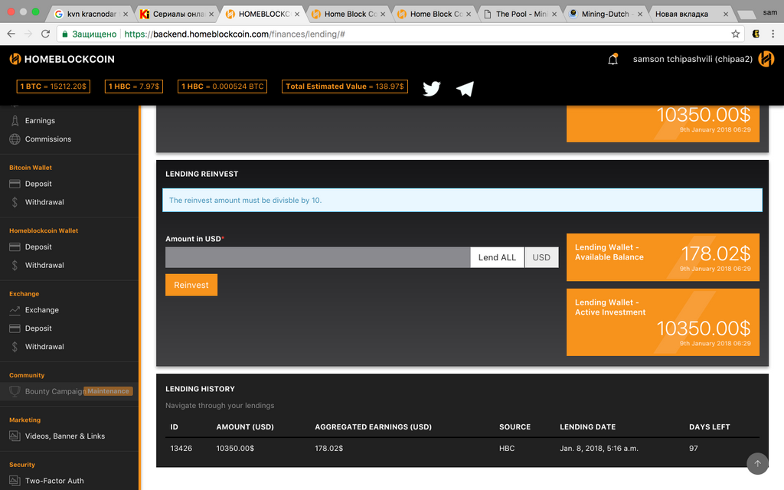
Task: Click the 1 BTC = 15212.20$ ticker
Action: (x=53, y=86)
